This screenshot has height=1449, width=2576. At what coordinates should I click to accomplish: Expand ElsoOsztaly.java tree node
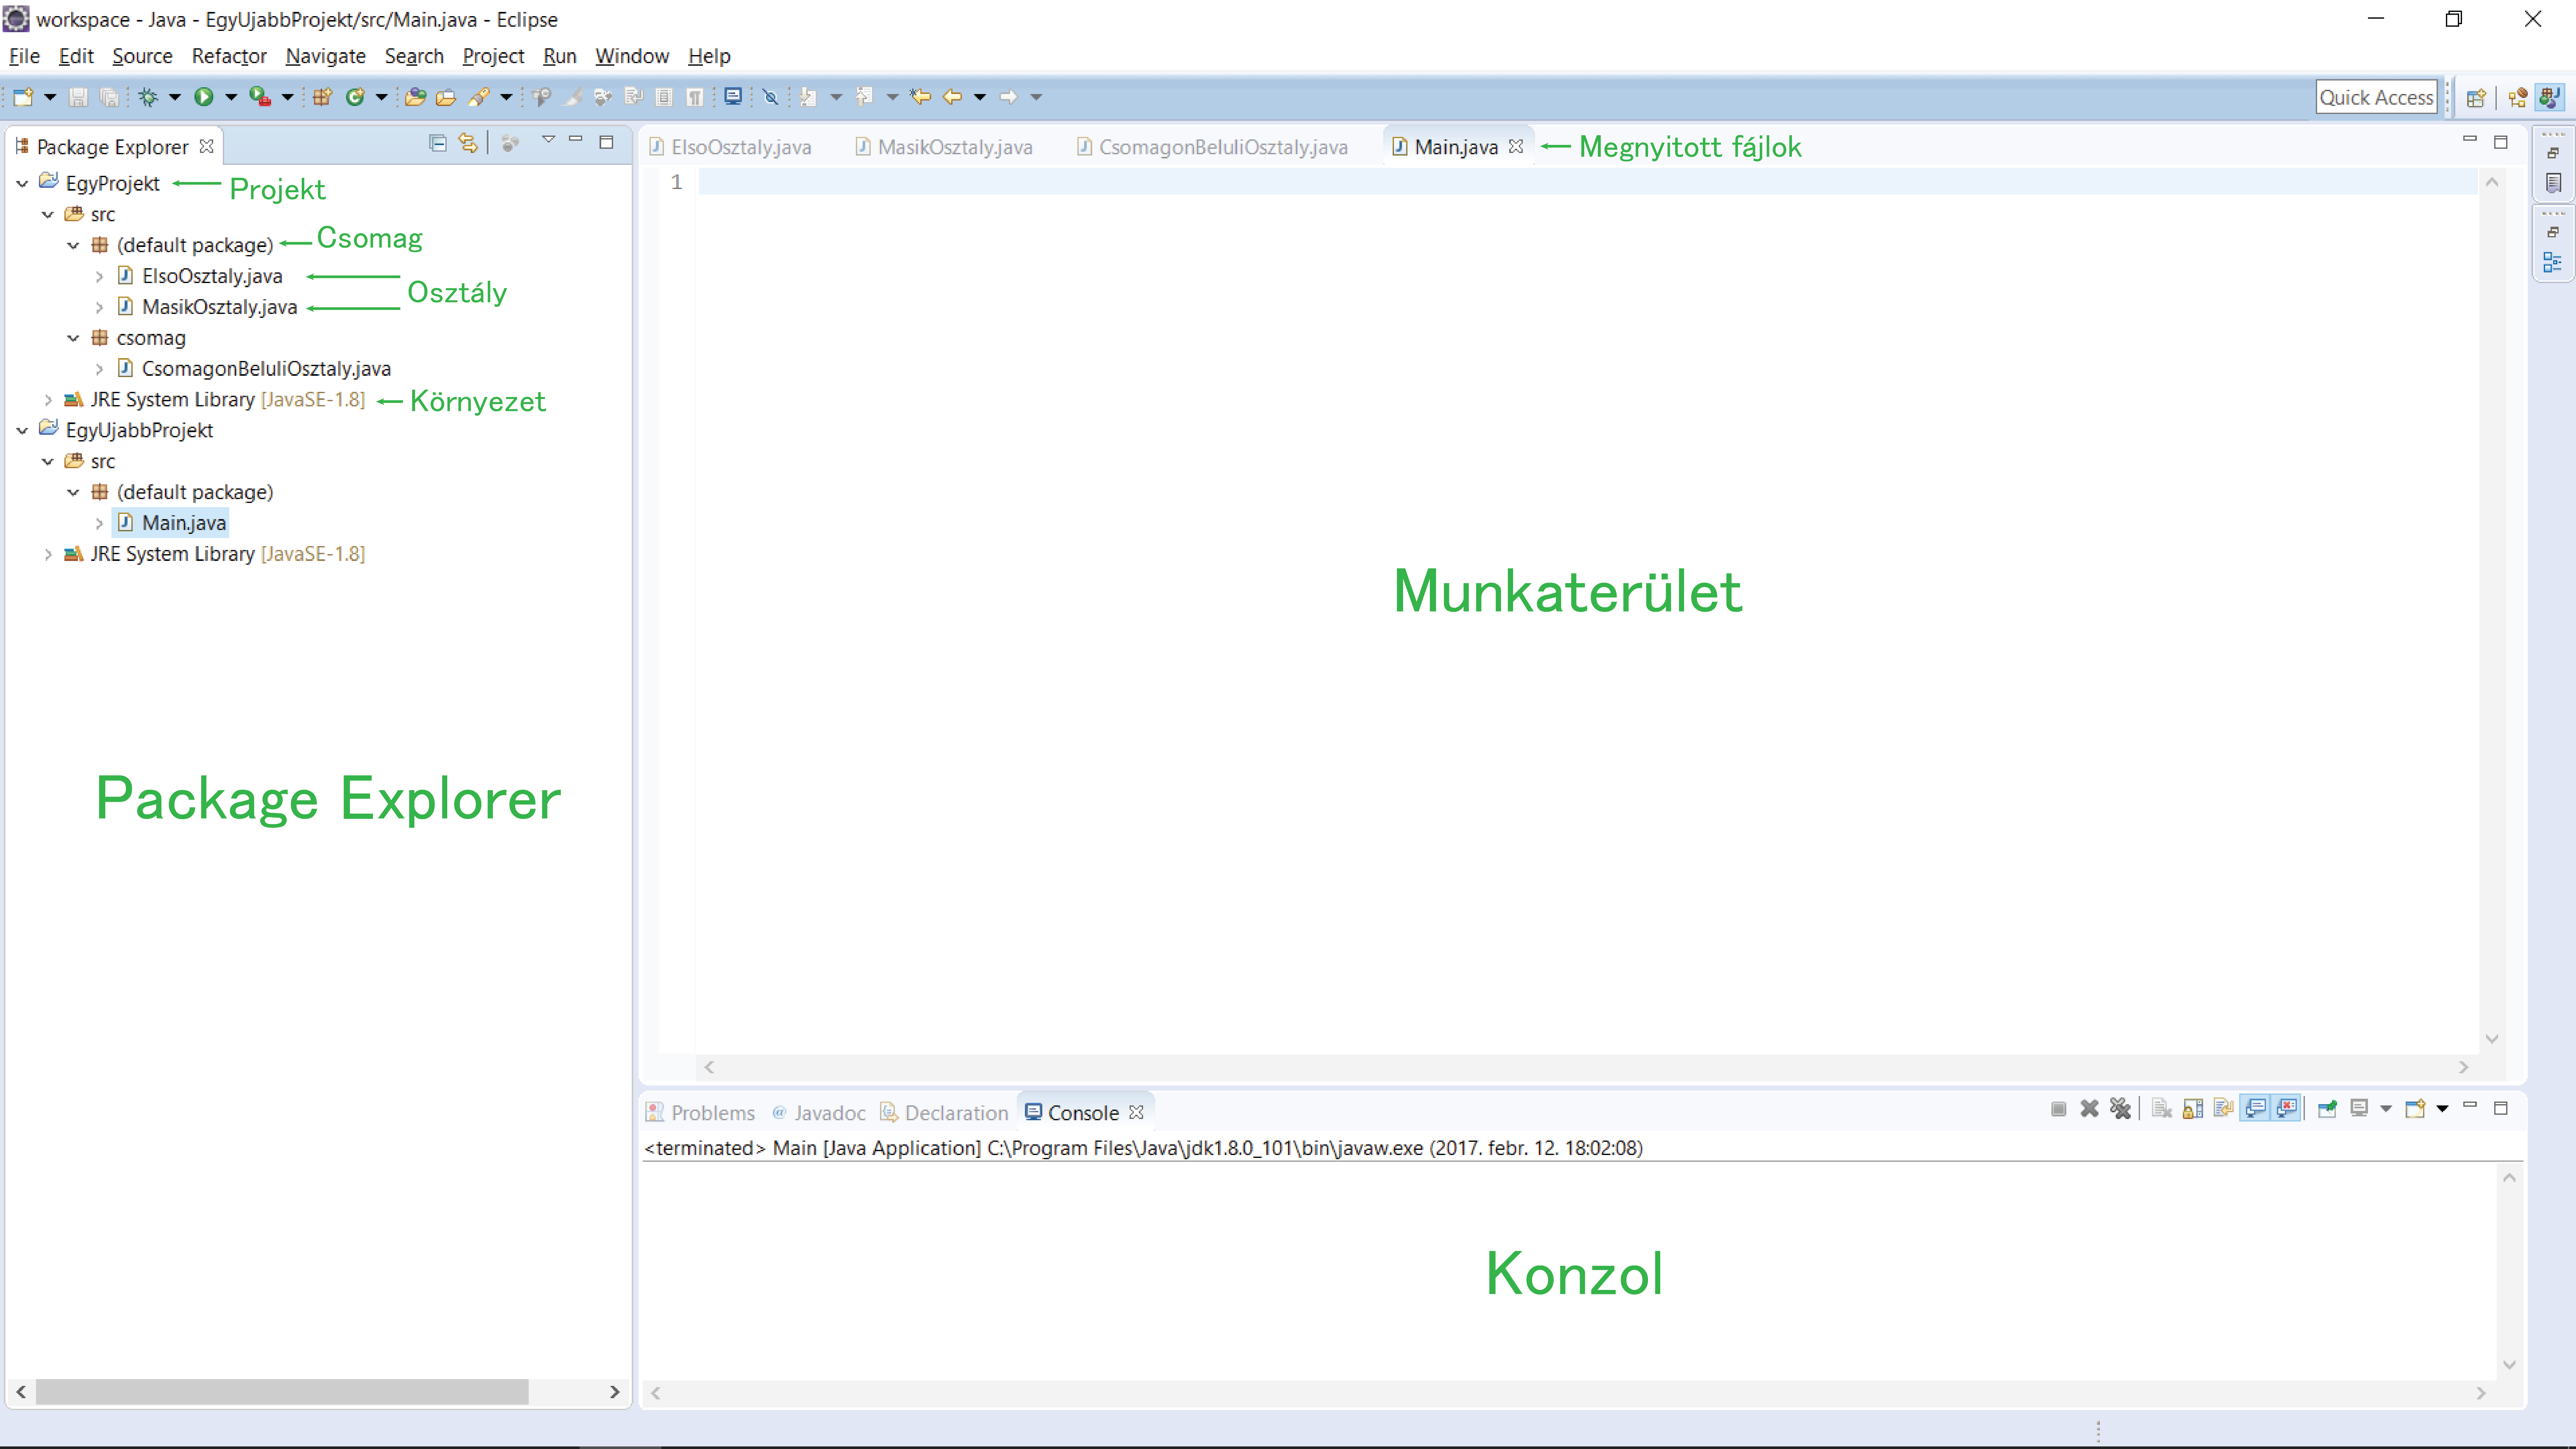point(99,277)
